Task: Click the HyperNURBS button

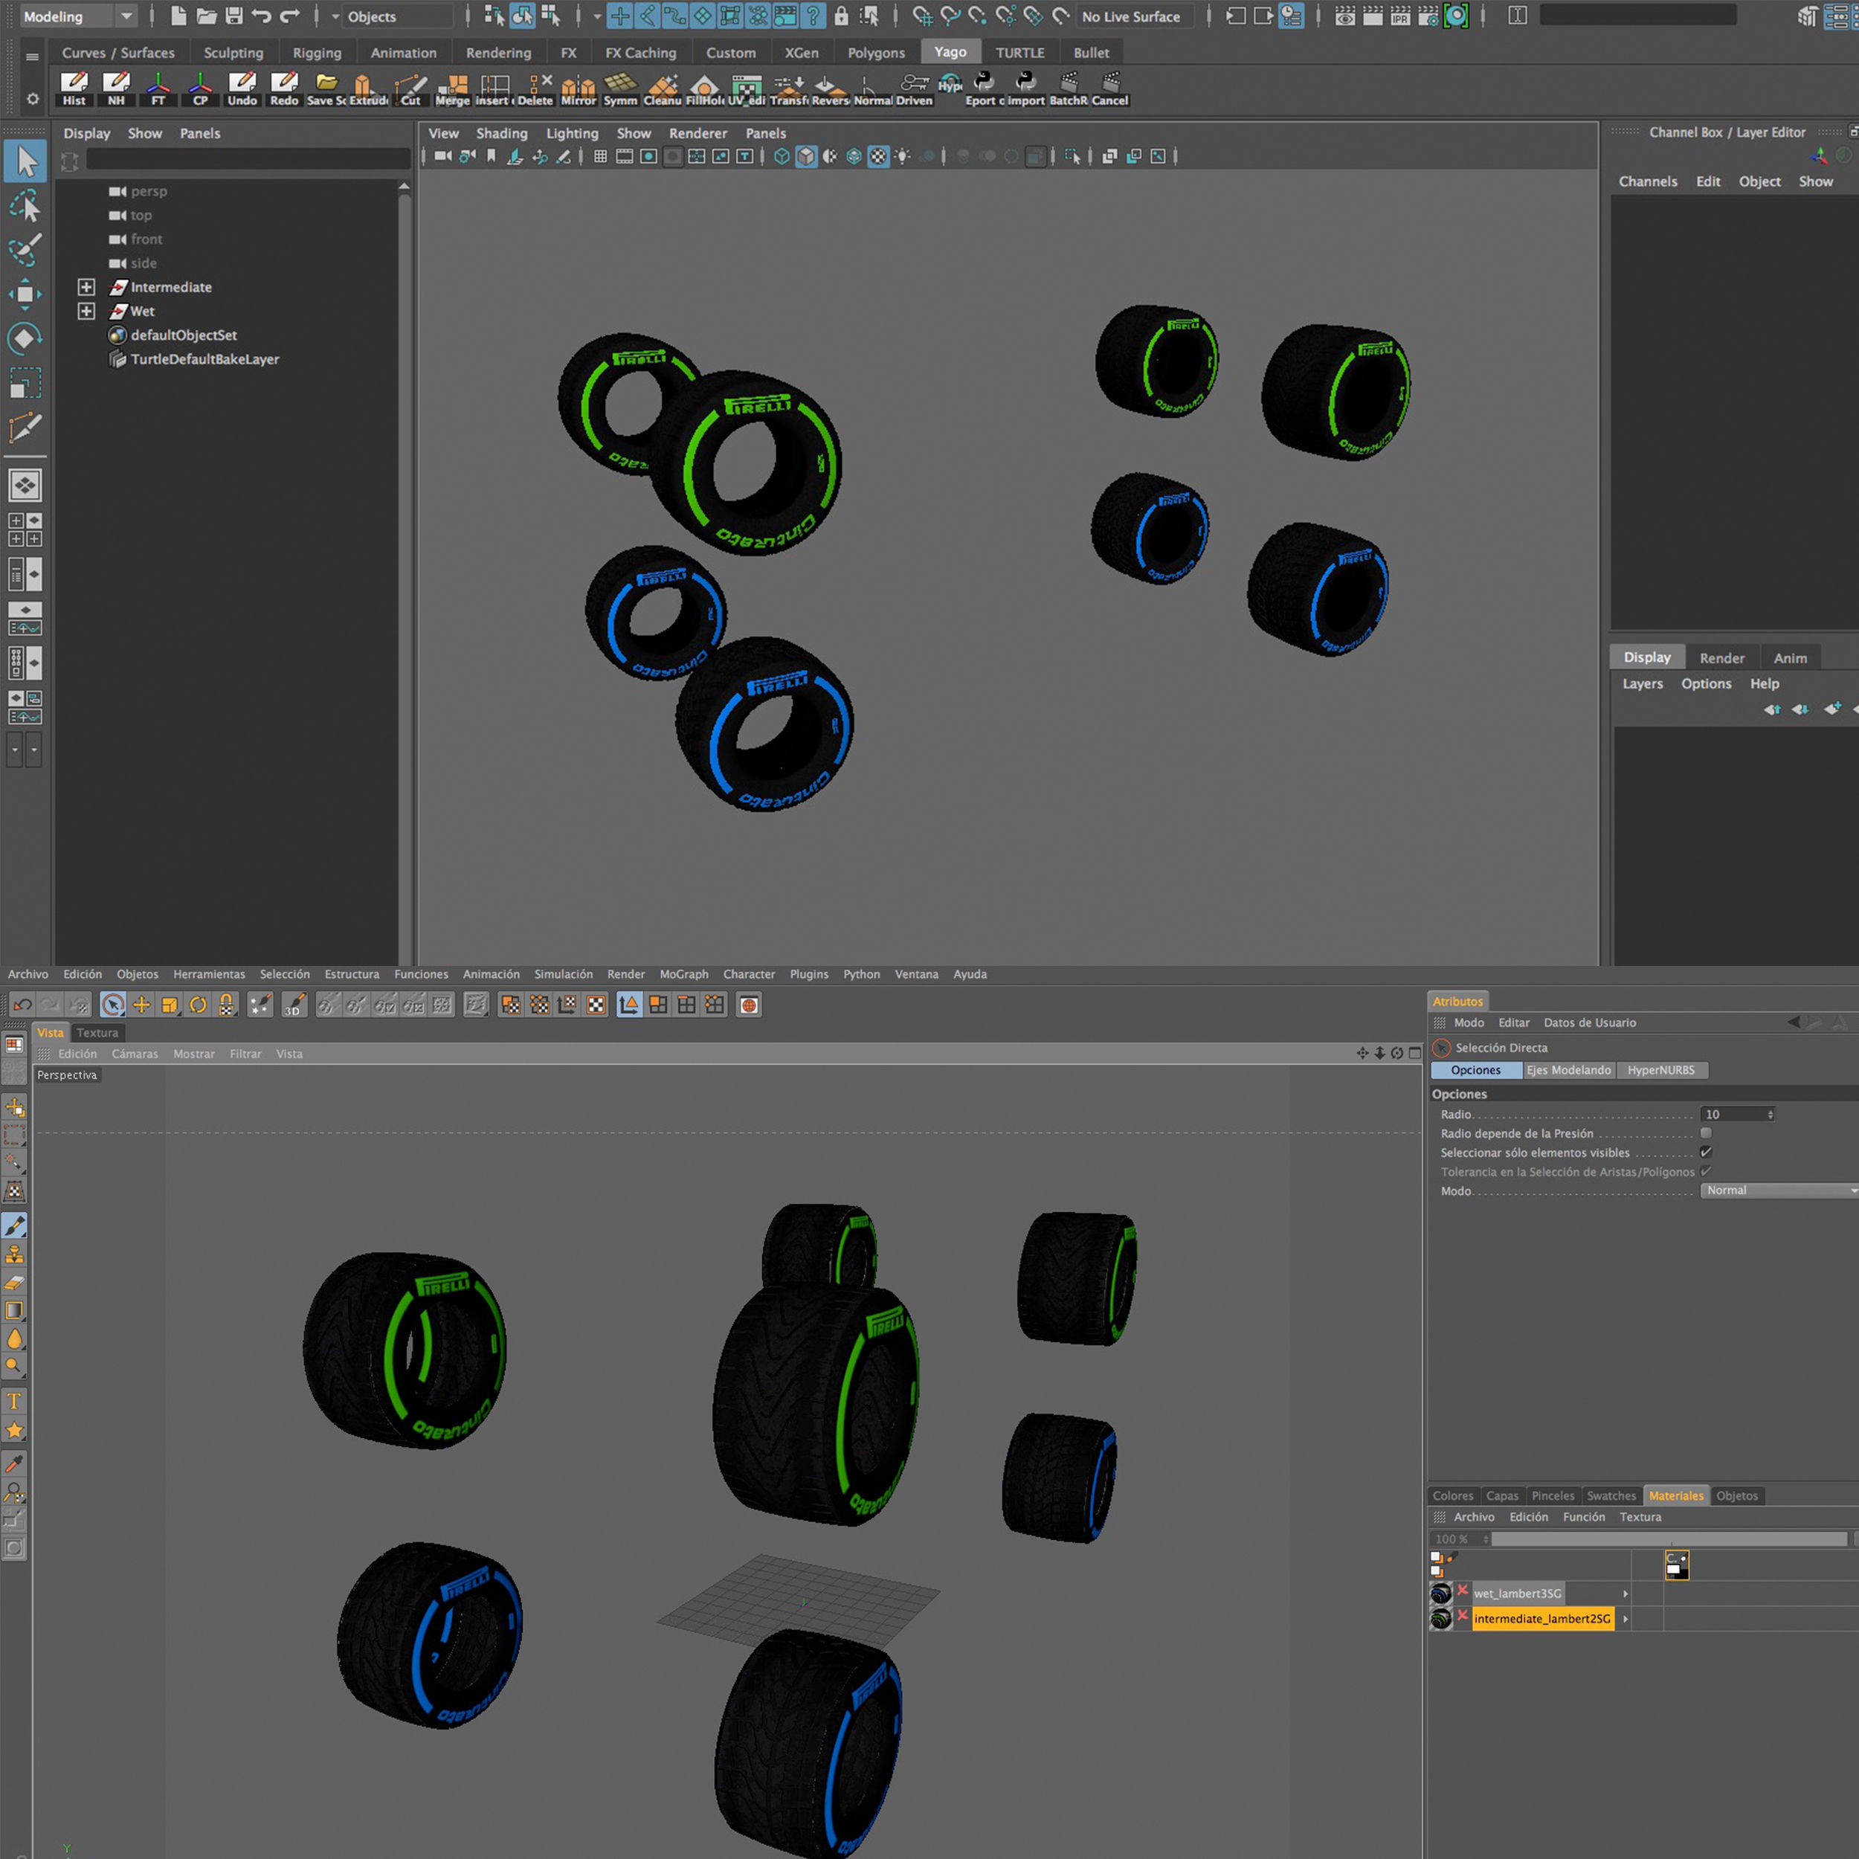Action: [1660, 1070]
